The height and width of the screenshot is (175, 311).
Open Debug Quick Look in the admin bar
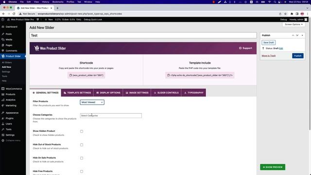pyautogui.click(x=93, y=19)
